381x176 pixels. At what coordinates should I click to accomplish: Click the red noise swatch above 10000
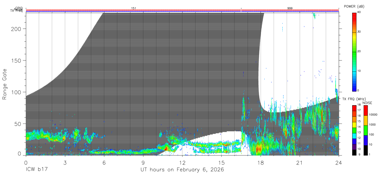pos(365,110)
